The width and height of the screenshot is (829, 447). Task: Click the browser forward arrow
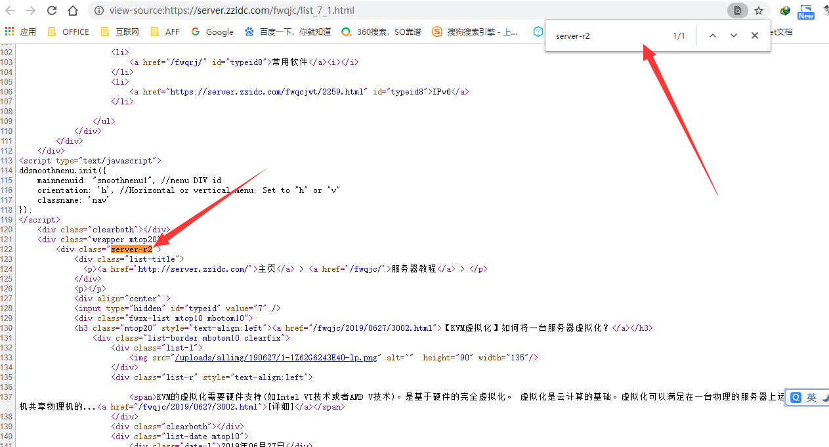(31, 11)
